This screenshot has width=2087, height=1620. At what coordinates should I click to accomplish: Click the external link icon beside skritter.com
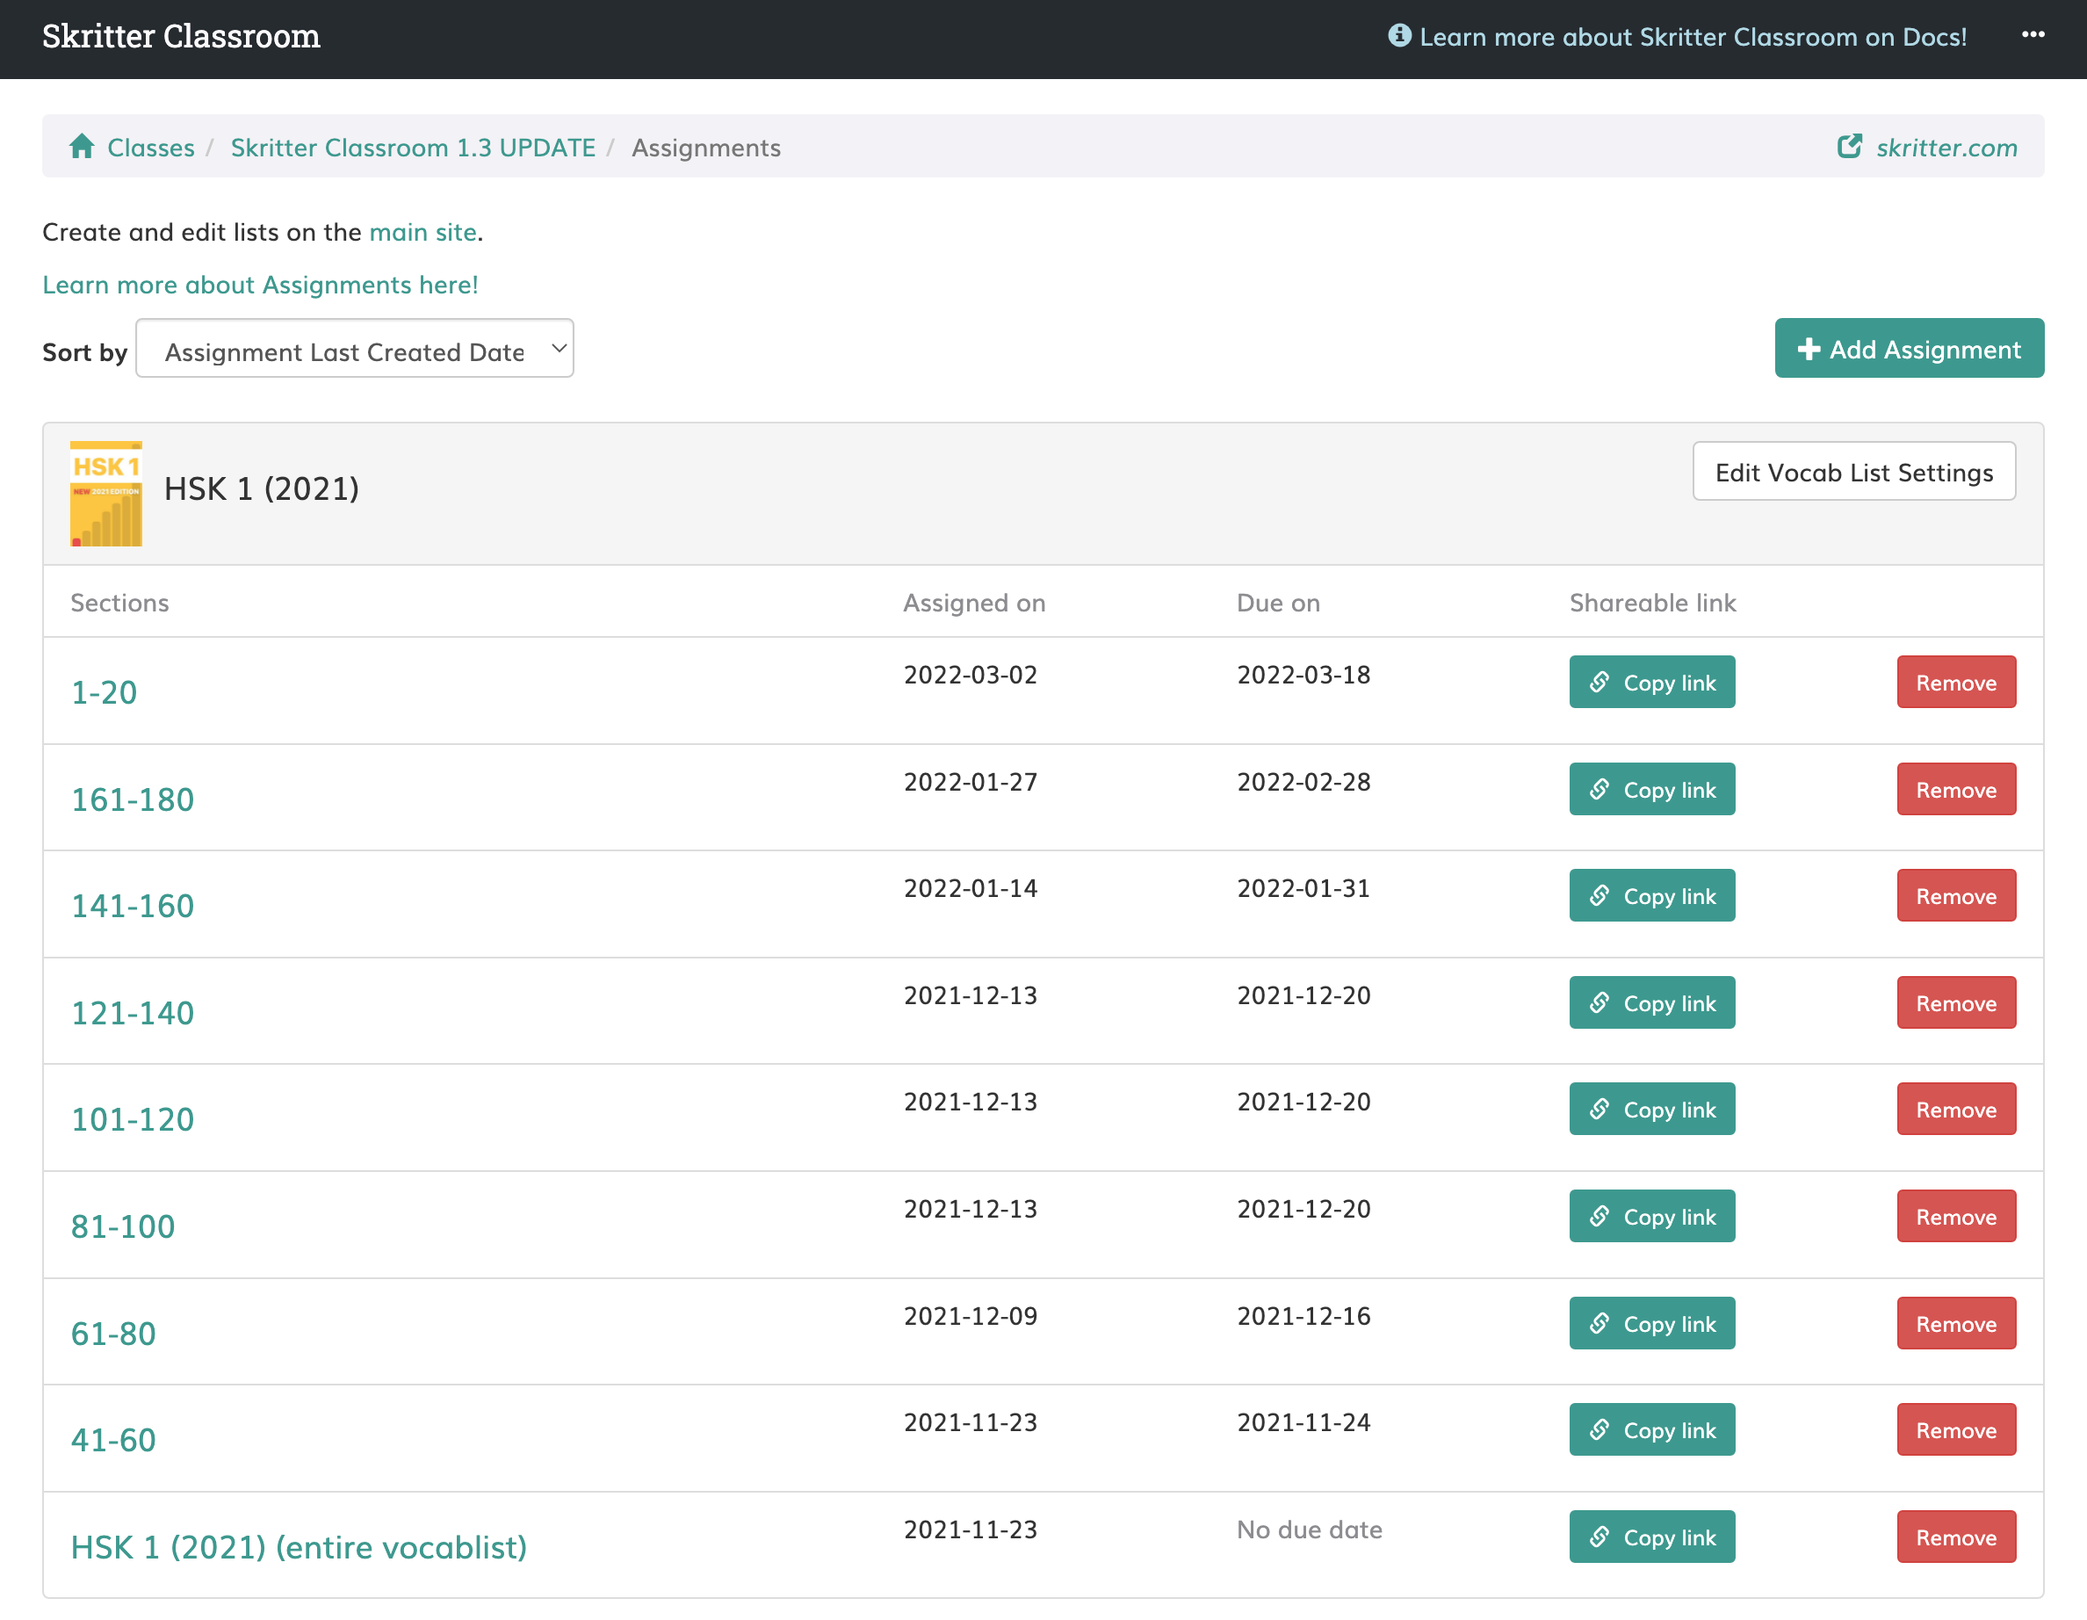tap(1849, 146)
